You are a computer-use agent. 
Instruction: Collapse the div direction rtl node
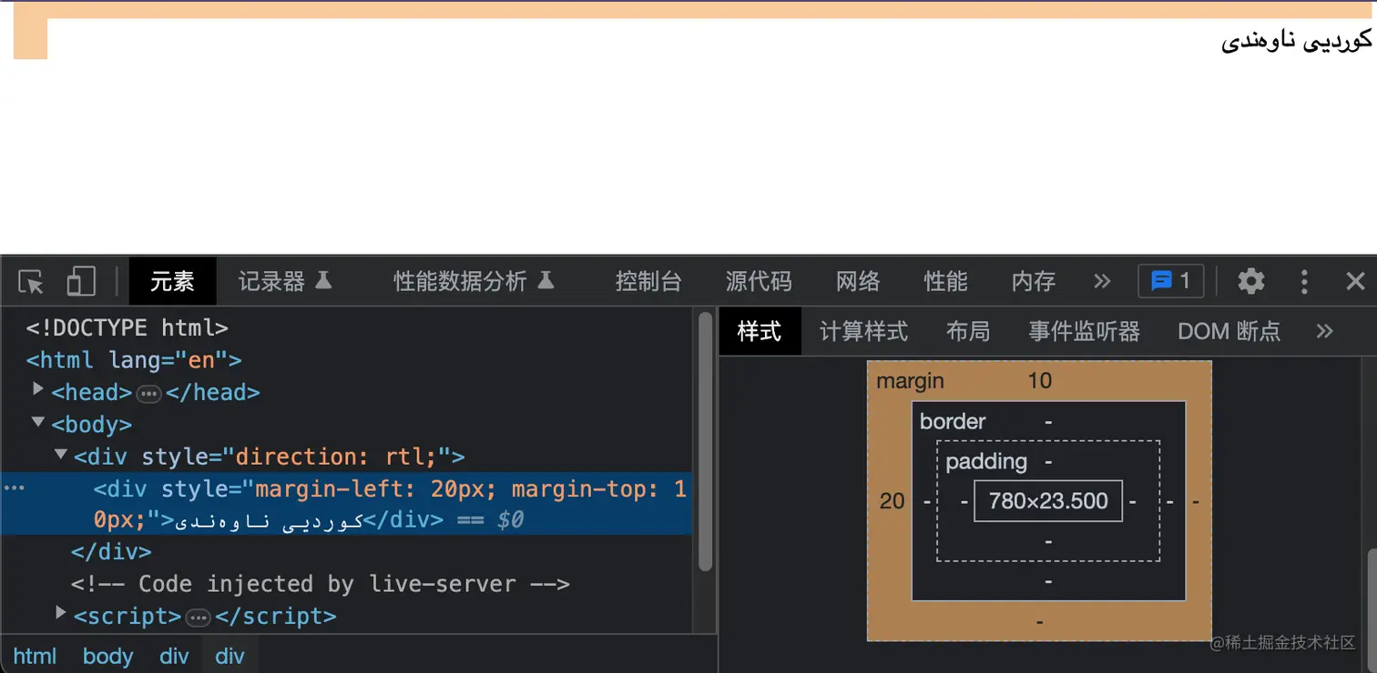point(60,454)
